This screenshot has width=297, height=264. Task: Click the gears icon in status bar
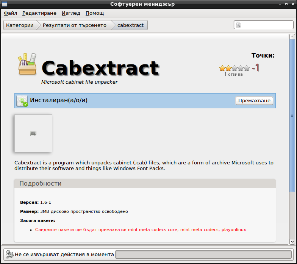pyautogui.click(x=9, y=255)
